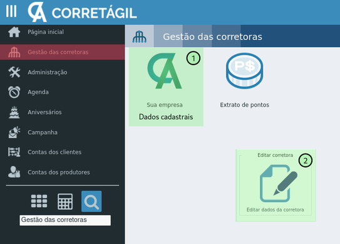Click the Administração tools icon
Image resolution: width=340 pixels, height=244 pixels.
[x=14, y=72]
